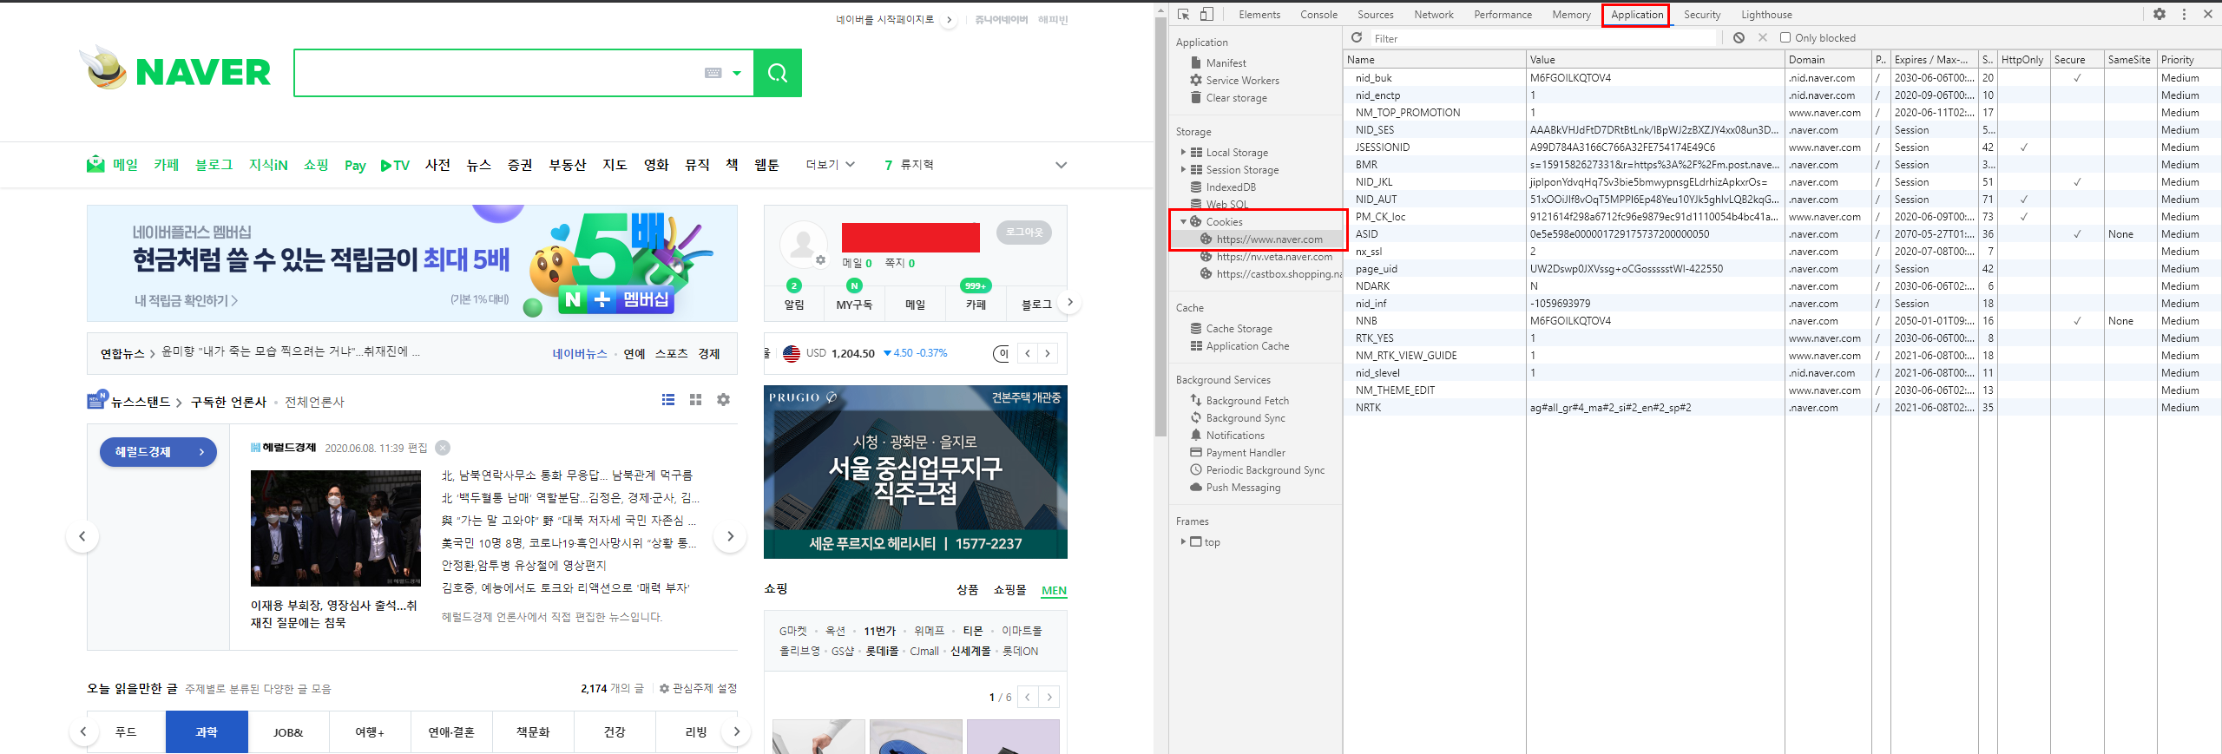Refresh the cookies table
Viewport: 2222px width, 754px height.
(1357, 37)
